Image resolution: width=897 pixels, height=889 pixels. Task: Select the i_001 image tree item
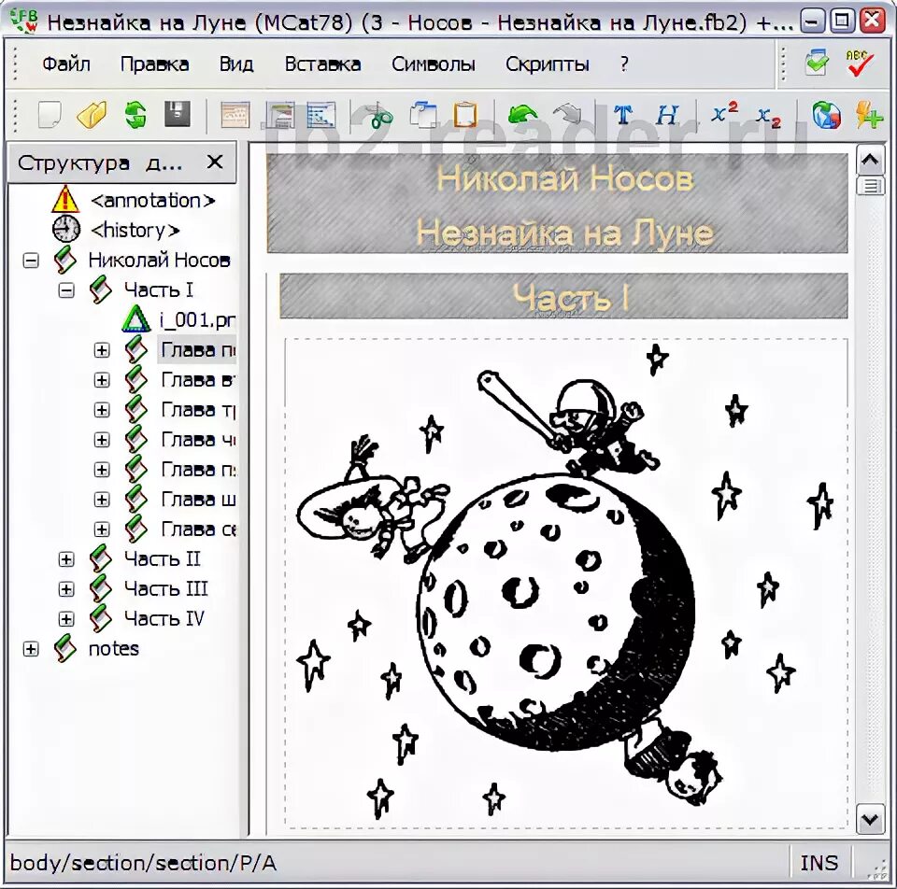point(197,320)
